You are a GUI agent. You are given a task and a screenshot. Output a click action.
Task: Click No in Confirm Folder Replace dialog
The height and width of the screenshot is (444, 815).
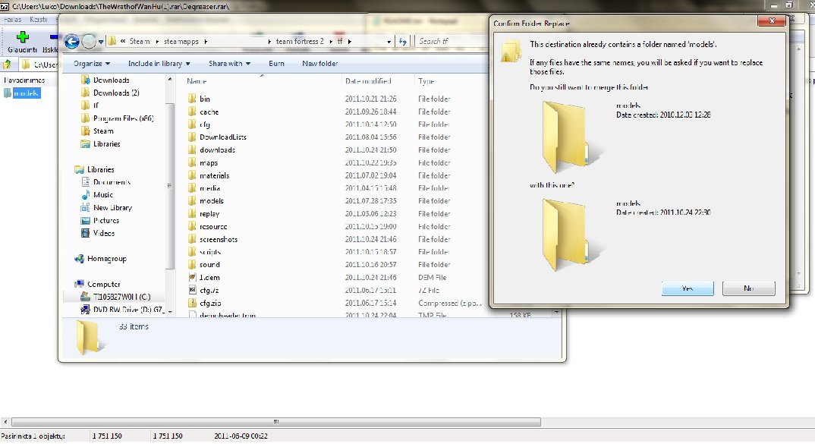[x=748, y=288]
